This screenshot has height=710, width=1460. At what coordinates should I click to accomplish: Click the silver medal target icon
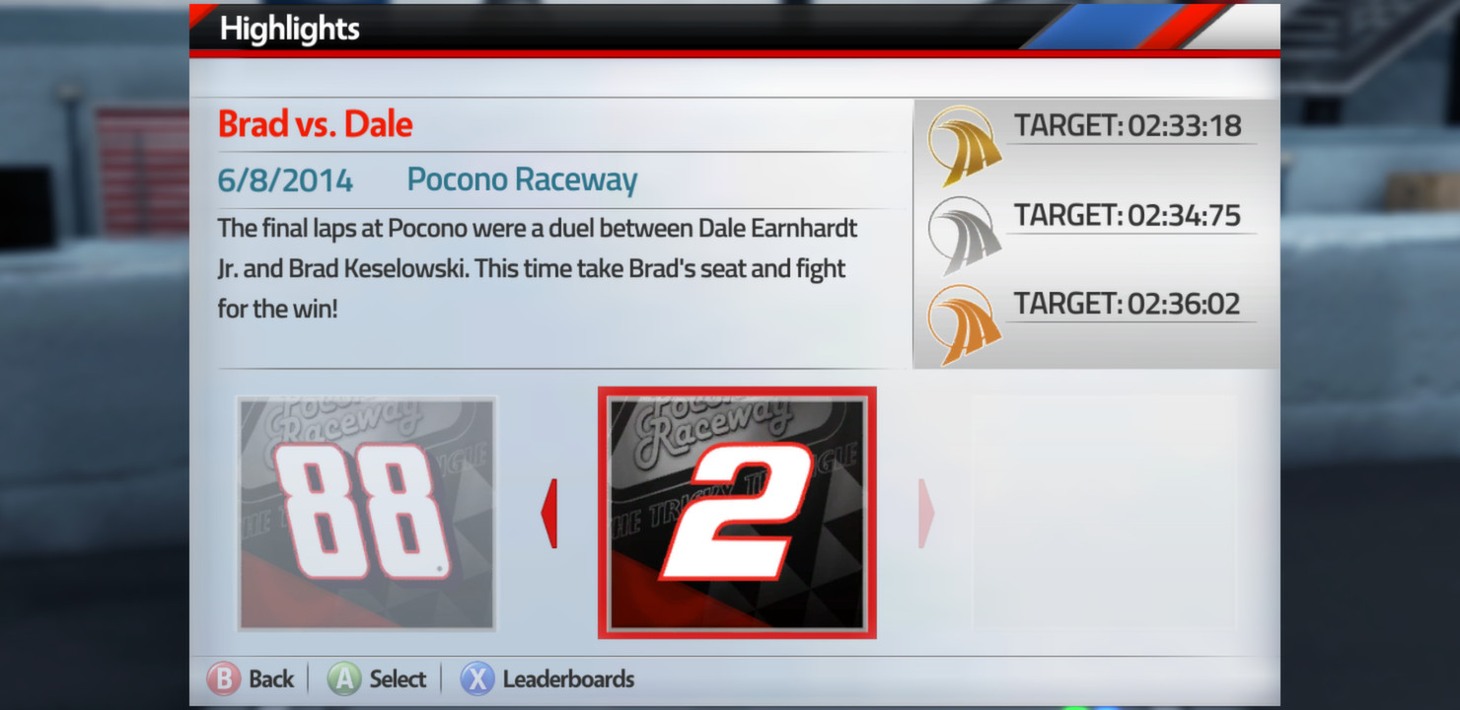[965, 235]
